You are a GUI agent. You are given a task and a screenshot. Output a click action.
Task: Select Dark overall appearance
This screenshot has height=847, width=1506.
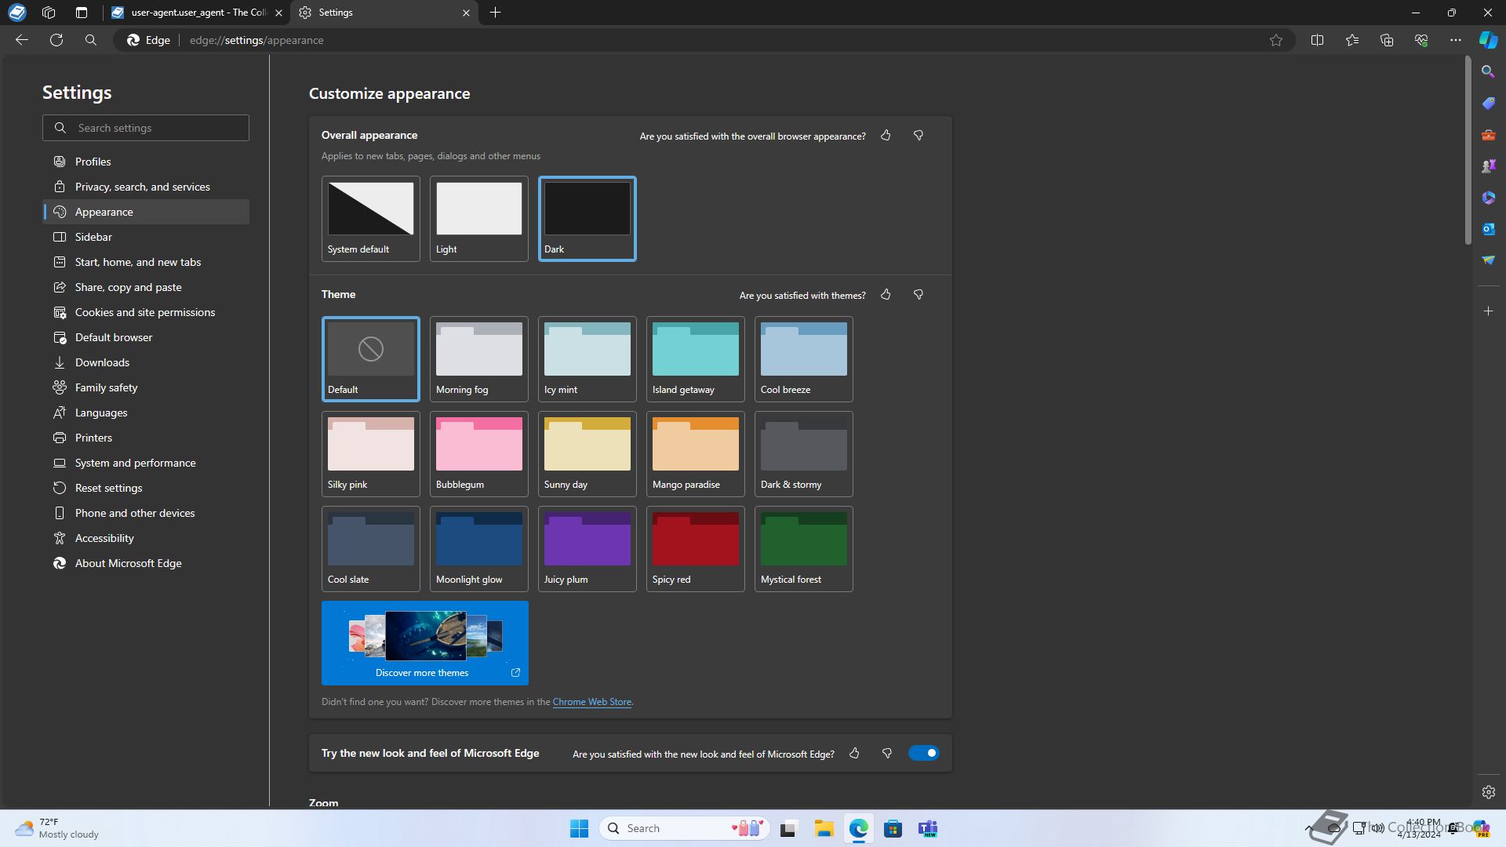(587, 219)
